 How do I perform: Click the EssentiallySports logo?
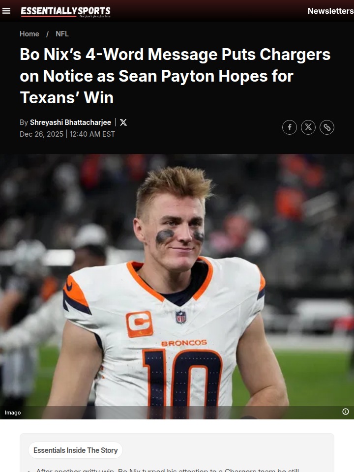(65, 12)
